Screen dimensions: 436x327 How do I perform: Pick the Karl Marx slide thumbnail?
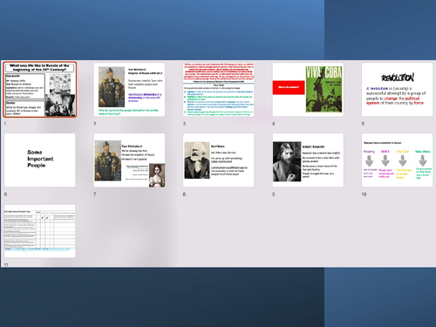pos(219,160)
